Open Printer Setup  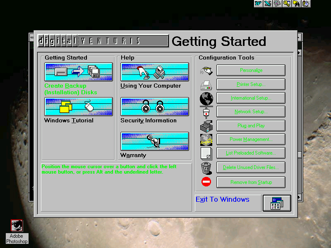[x=251, y=84]
